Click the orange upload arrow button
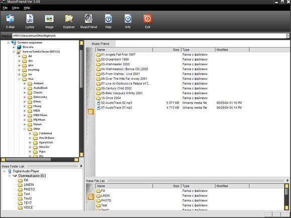 (91, 196)
